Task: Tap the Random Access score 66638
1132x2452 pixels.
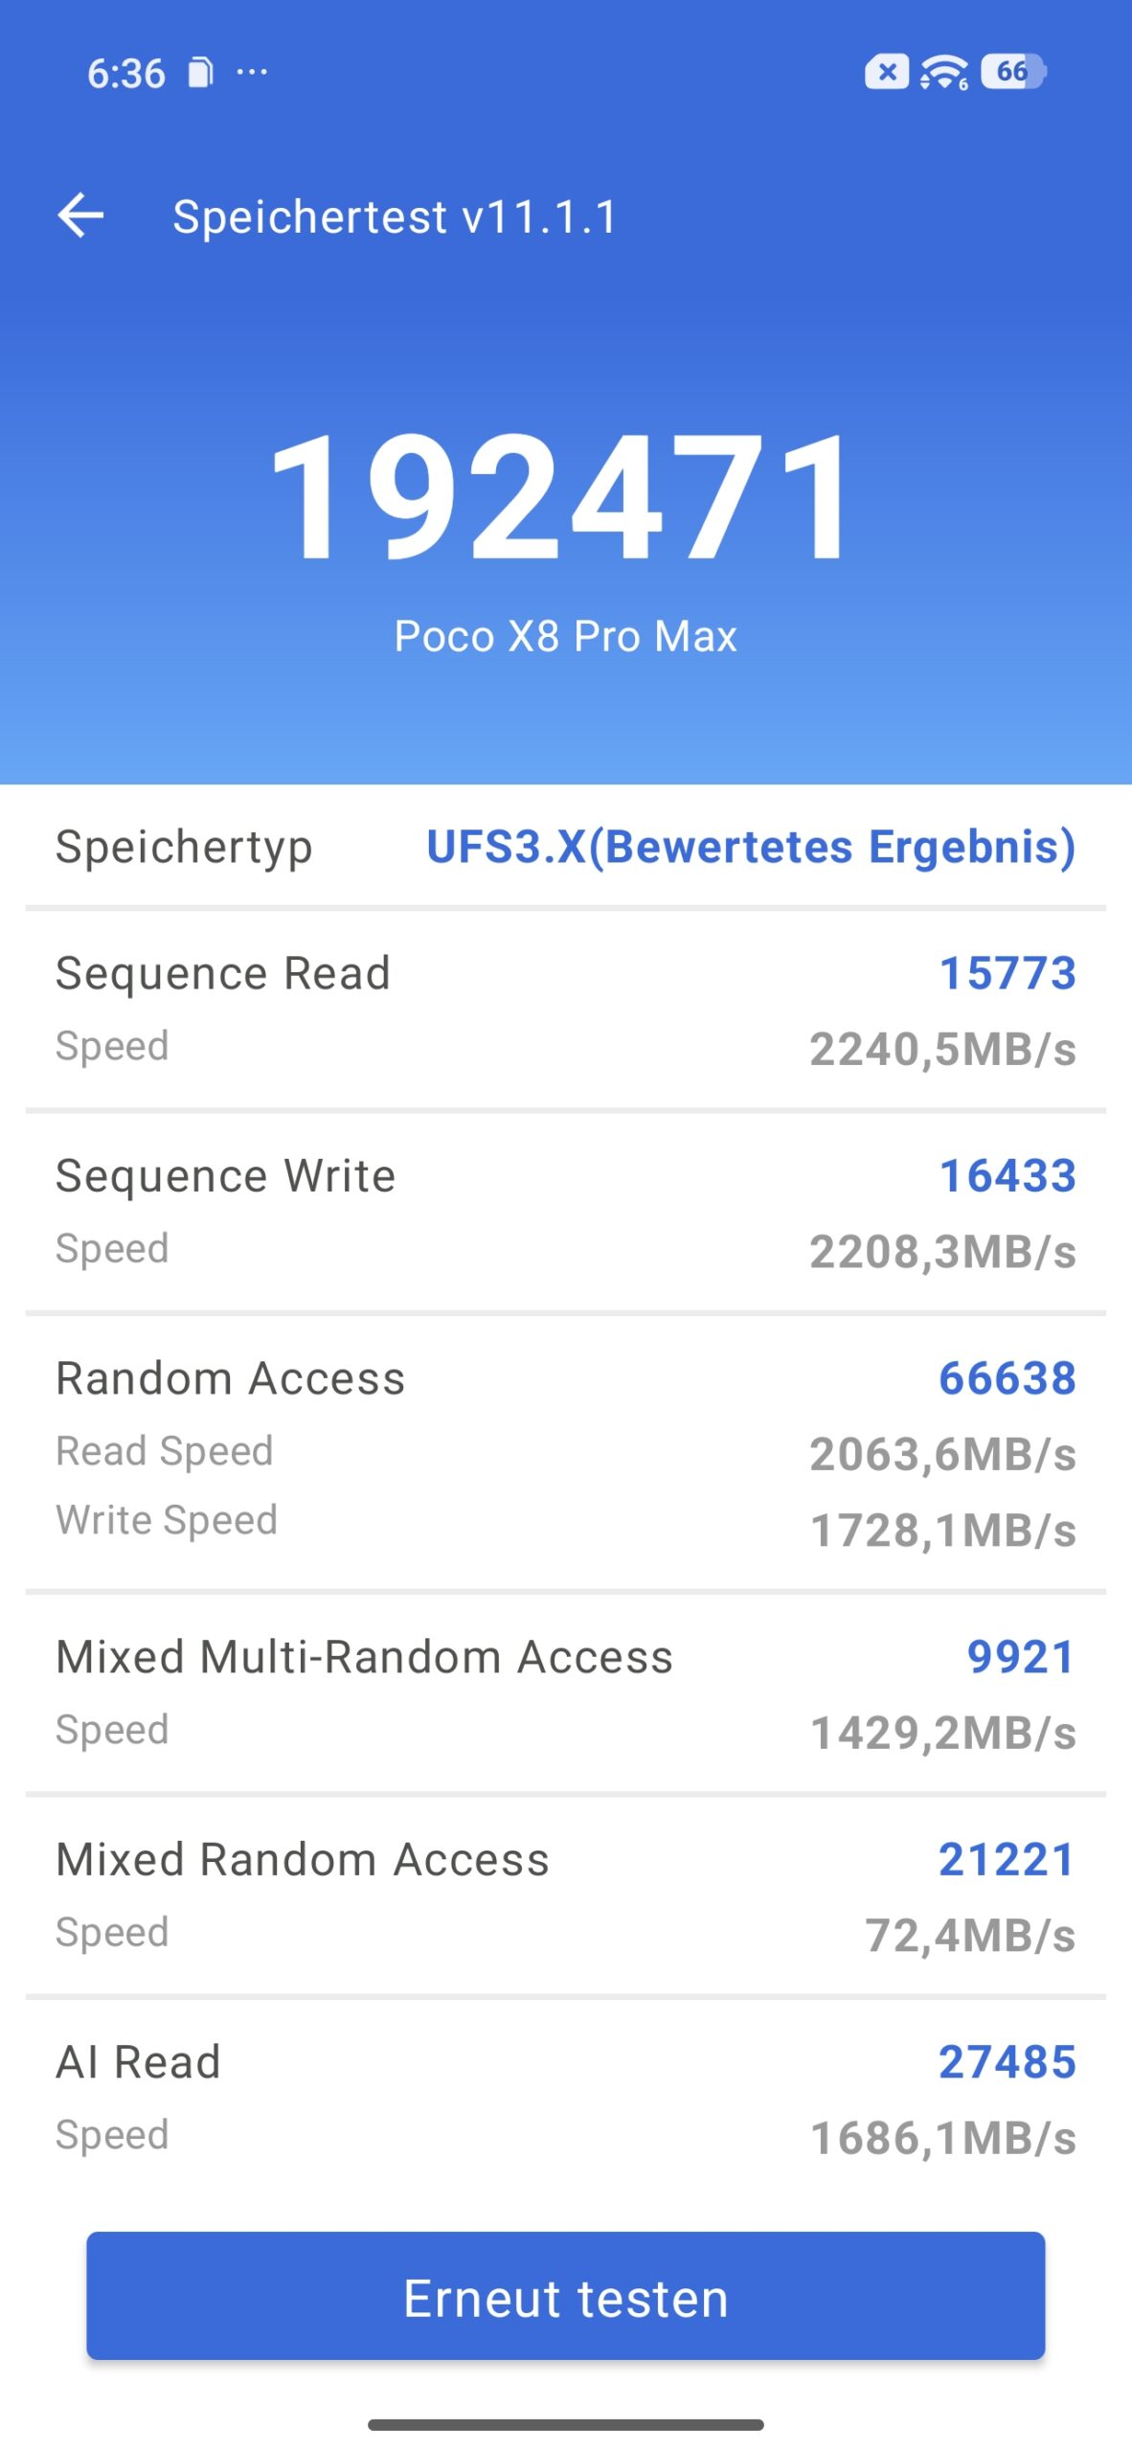Action: coord(1007,1378)
